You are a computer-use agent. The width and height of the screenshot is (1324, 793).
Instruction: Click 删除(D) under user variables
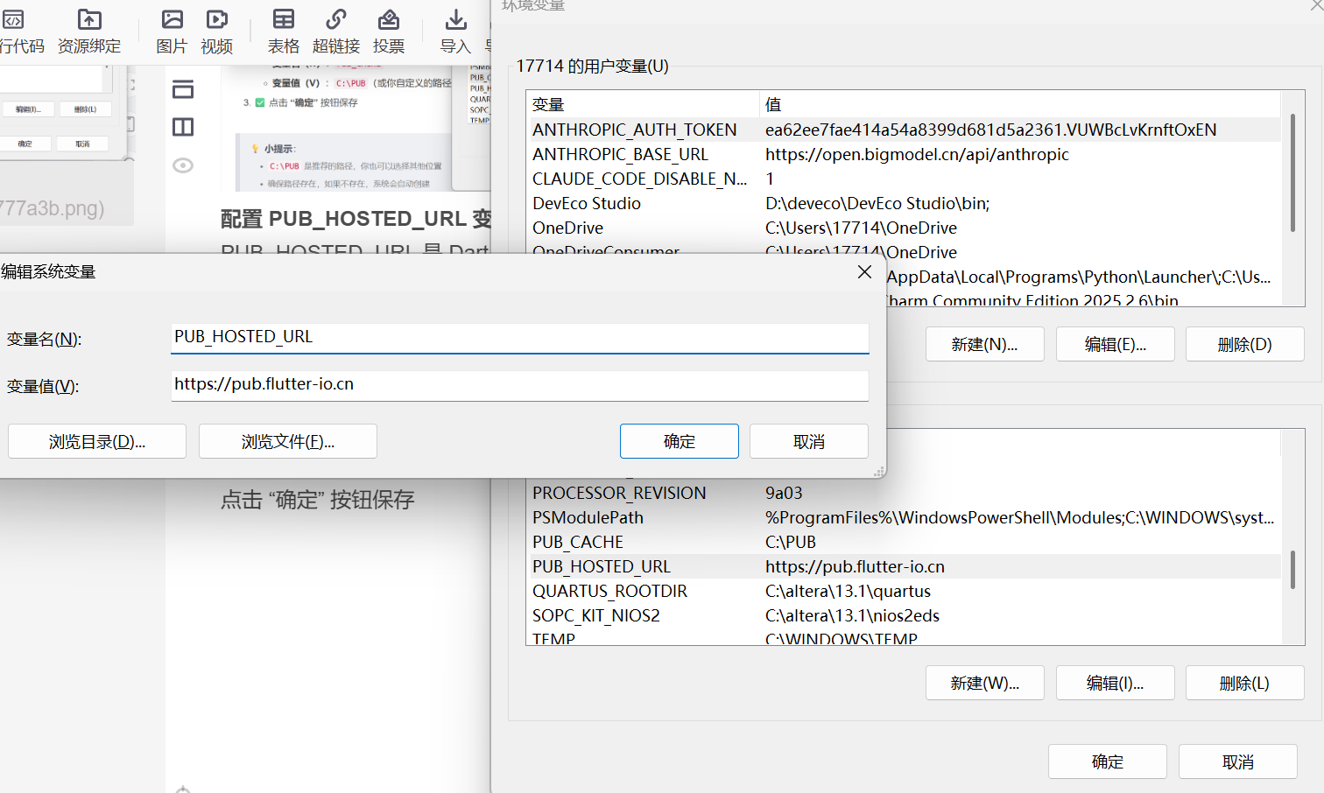[1245, 344]
